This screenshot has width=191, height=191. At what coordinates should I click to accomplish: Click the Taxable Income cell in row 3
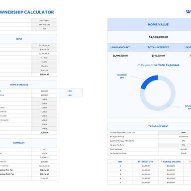coord(171,174)
